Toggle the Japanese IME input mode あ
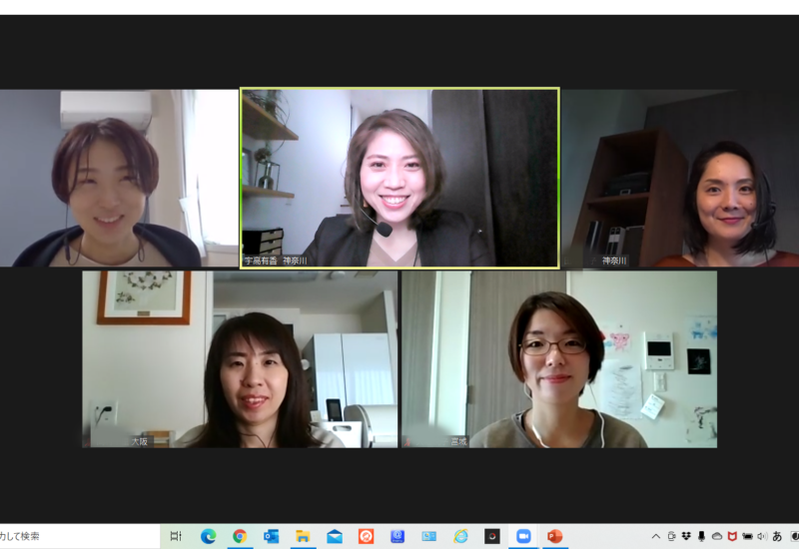Screen dimensions: 799x549 pos(777,536)
